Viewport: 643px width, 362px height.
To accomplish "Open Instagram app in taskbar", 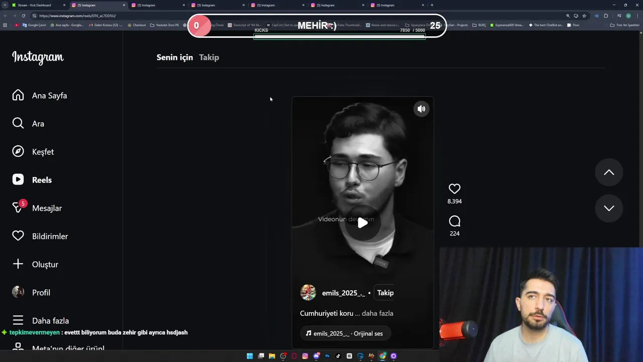I will [305, 356].
